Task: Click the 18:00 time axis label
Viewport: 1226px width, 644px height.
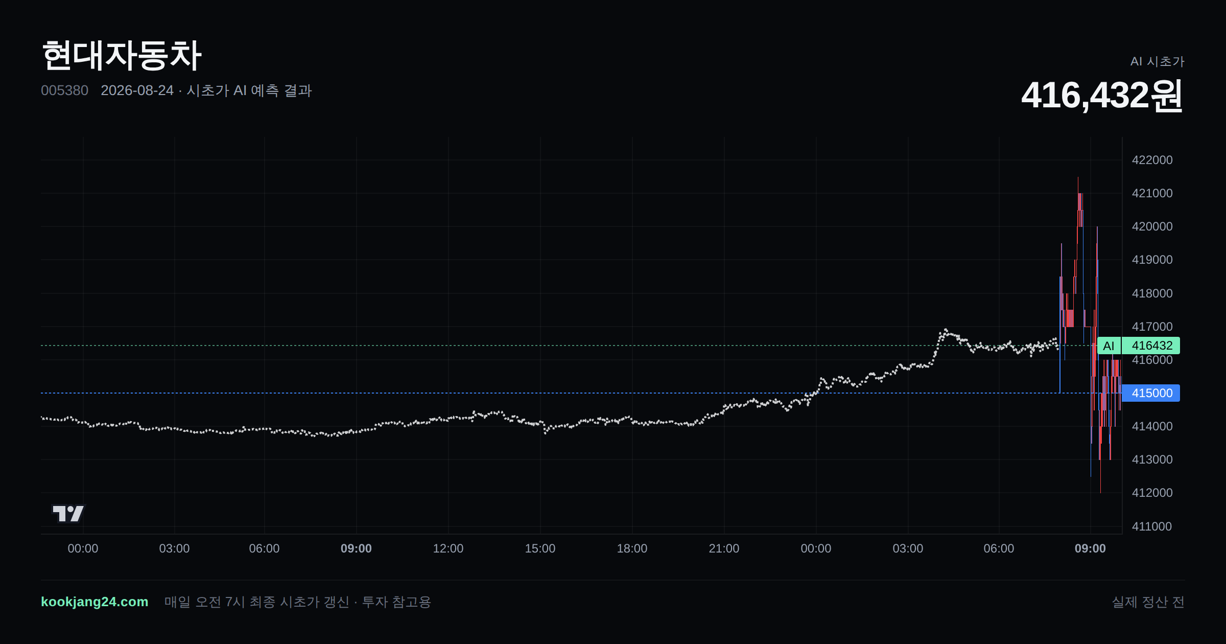Action: 632,548
